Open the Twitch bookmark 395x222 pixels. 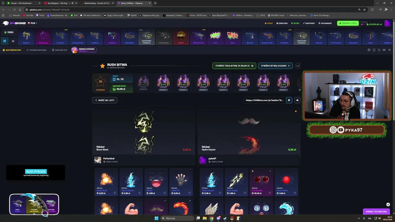(x=40, y=15)
